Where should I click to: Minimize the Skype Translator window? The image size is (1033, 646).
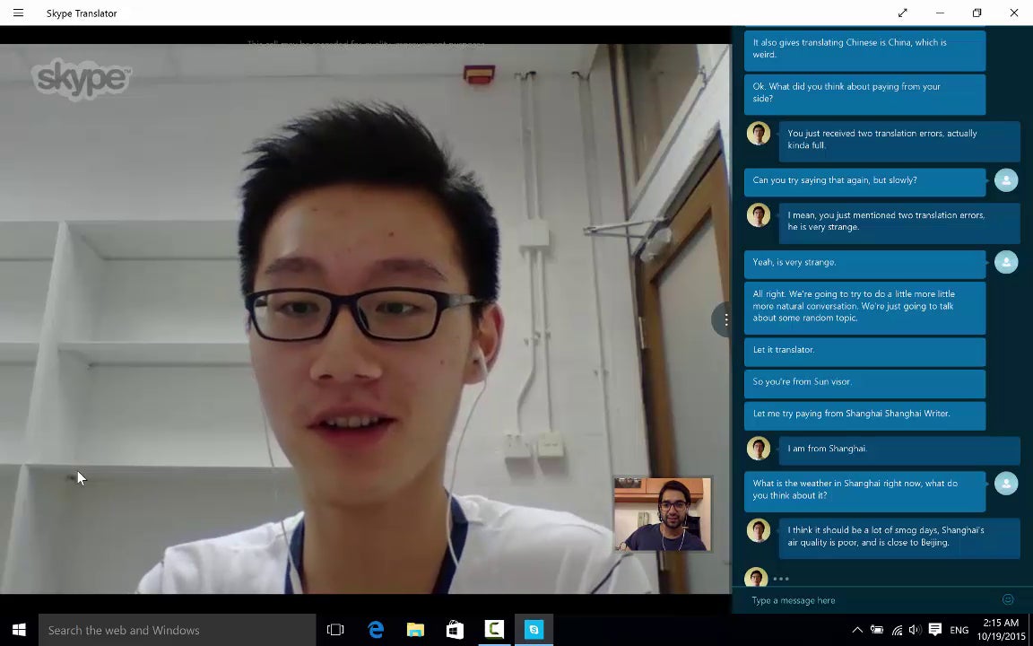[940, 13]
